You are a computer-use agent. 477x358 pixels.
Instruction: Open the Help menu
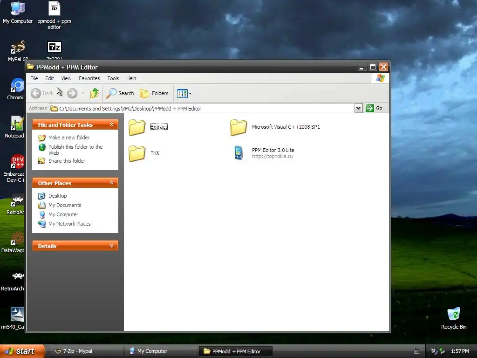tap(131, 78)
